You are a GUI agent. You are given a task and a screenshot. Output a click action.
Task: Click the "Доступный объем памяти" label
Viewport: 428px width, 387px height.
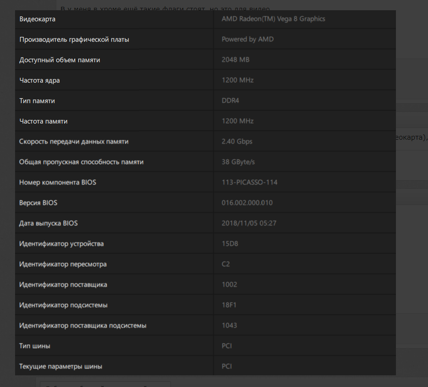tap(60, 60)
